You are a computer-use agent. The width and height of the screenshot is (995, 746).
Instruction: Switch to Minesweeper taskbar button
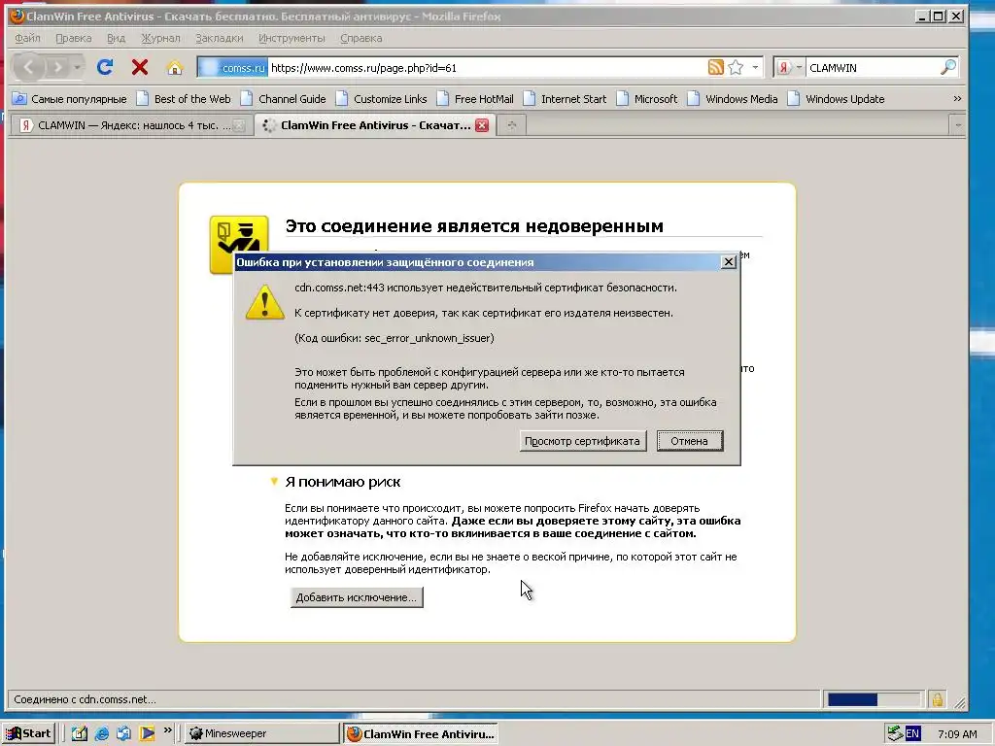pyautogui.click(x=261, y=733)
